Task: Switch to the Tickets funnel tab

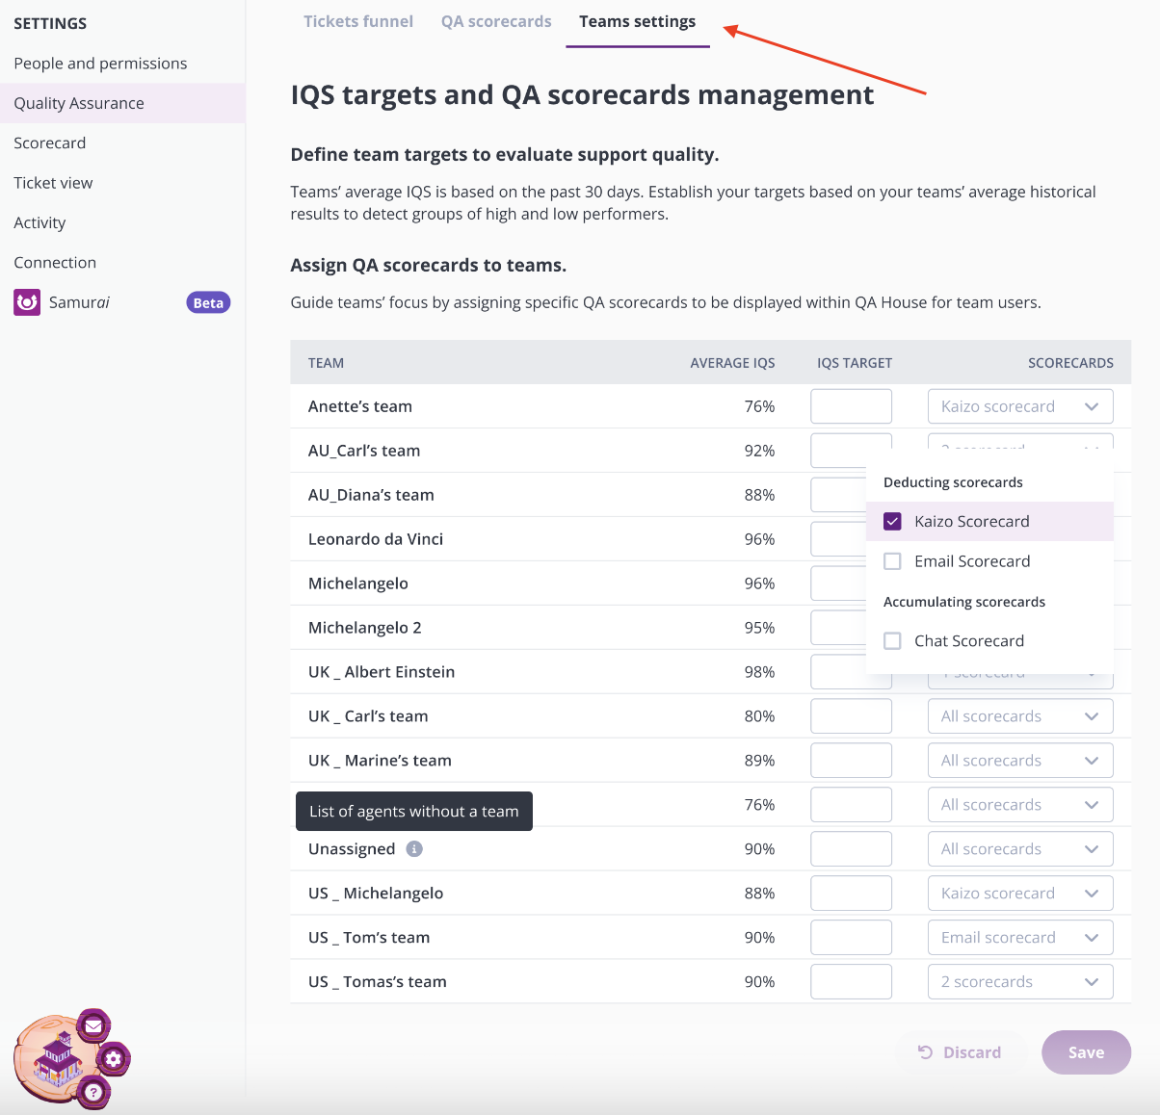Action: [358, 21]
